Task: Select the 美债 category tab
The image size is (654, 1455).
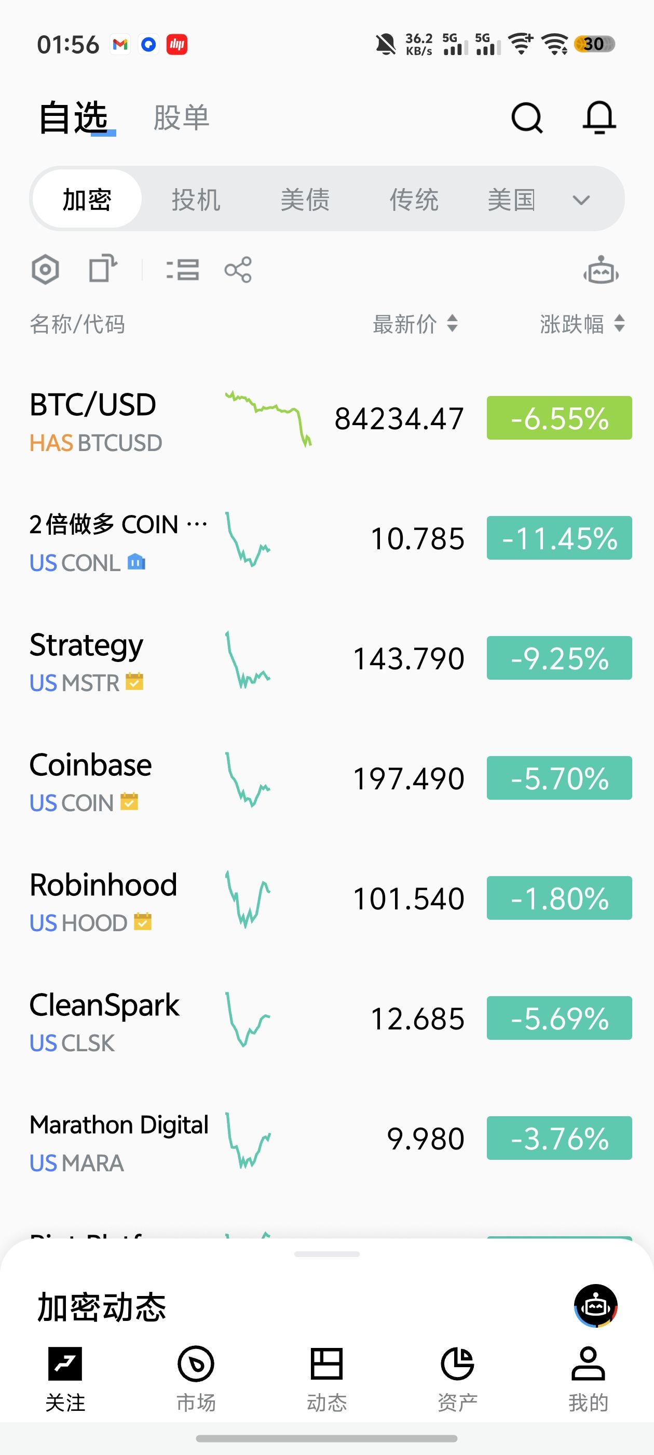Action: [x=305, y=200]
